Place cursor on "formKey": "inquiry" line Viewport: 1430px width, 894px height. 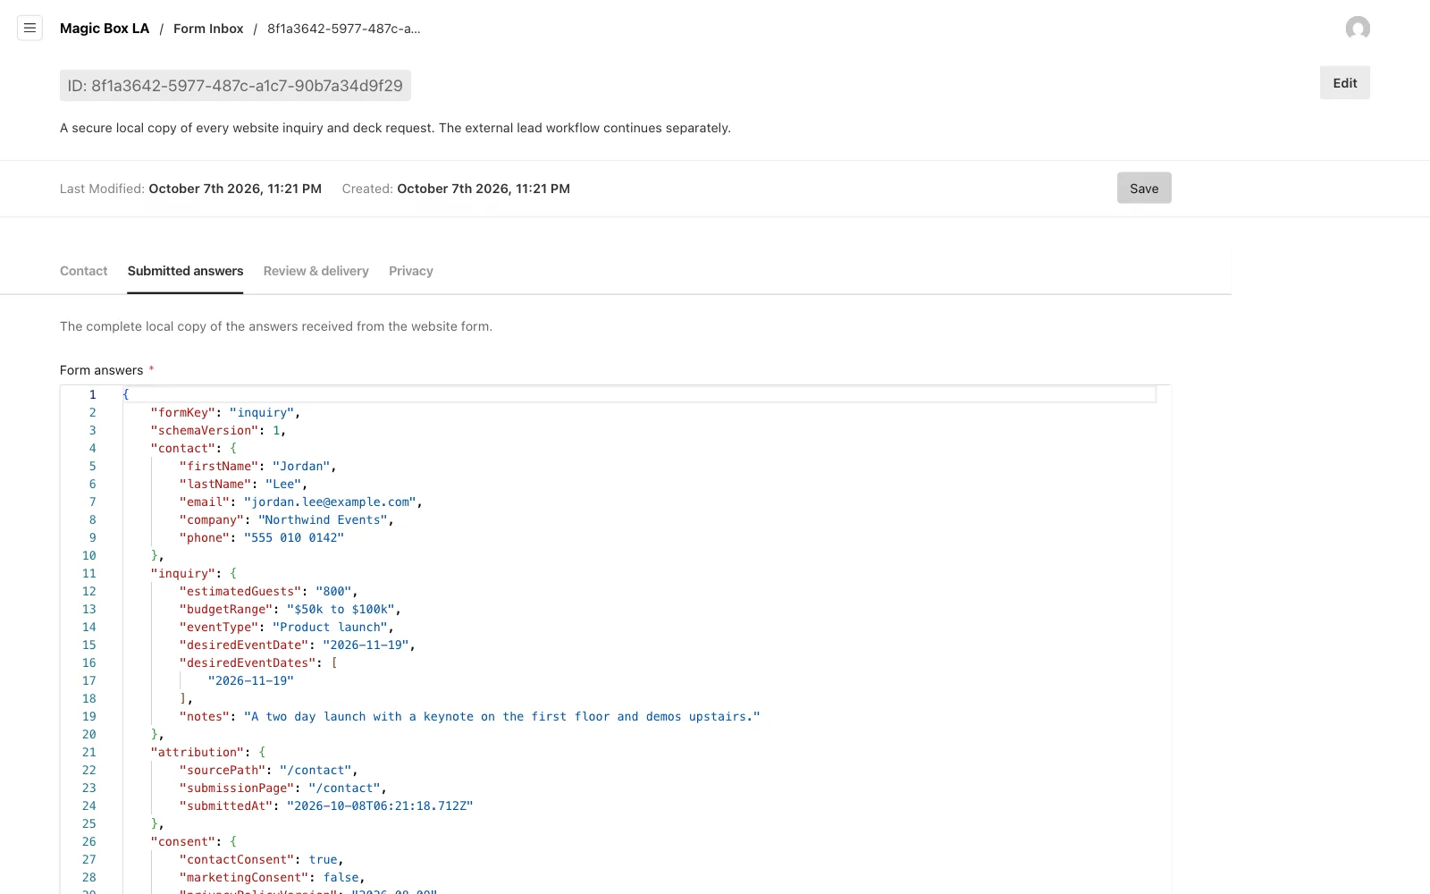pos(225,412)
